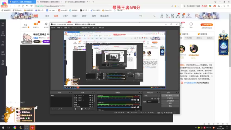231x130 pixels.
Task: Open 工具(T) menu in OBS
Action: [x=94, y=27]
